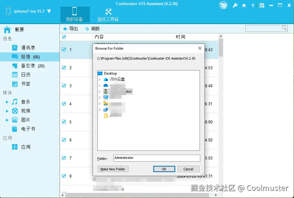Click the help question mark icon

pos(253,5)
